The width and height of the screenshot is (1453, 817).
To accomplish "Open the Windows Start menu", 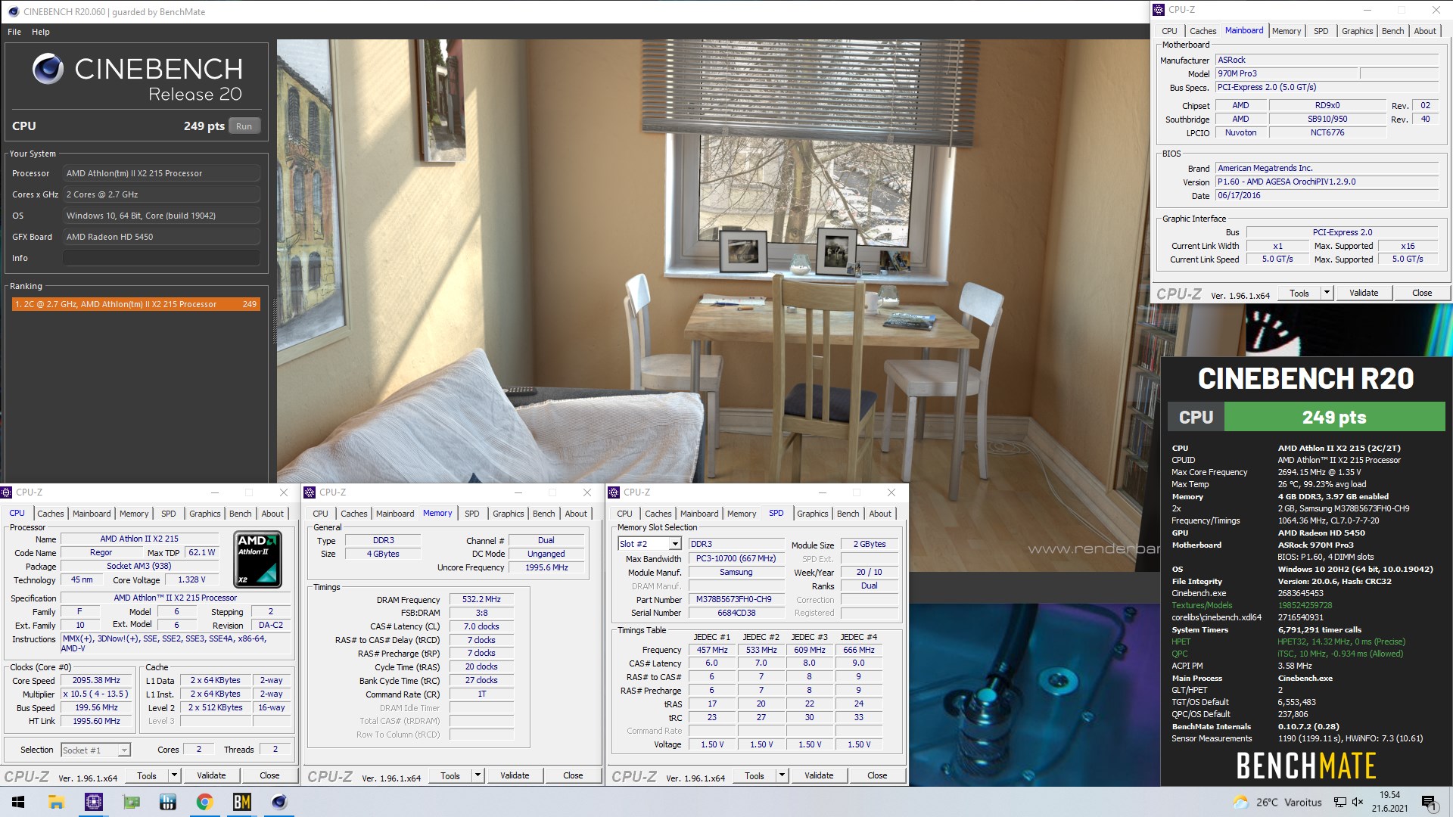I will (18, 802).
